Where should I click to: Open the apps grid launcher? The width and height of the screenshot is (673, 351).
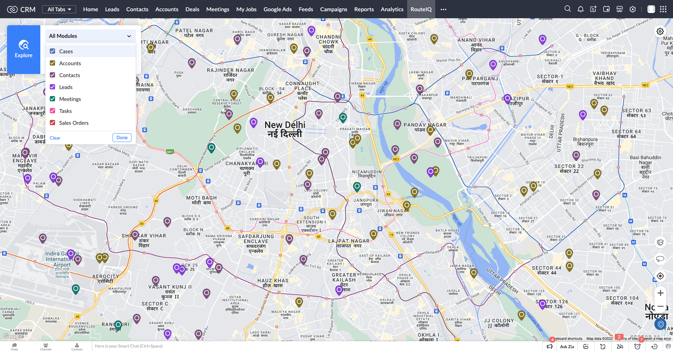[x=663, y=9]
